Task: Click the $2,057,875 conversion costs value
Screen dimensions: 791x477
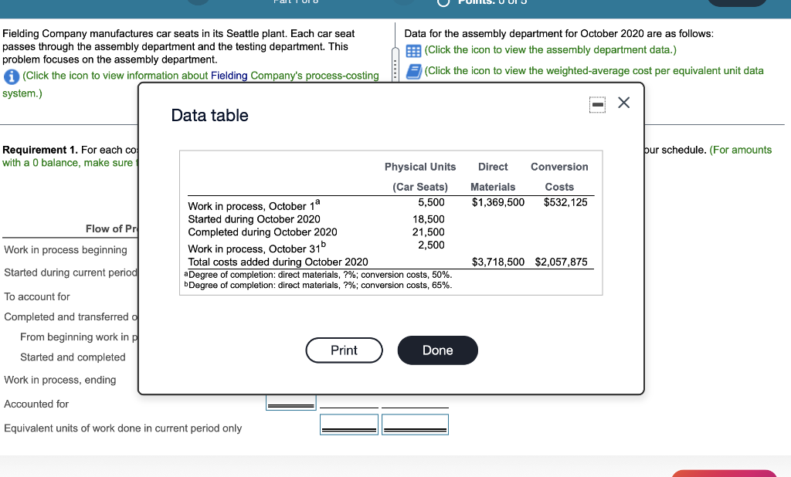Action: pyautogui.click(x=561, y=262)
